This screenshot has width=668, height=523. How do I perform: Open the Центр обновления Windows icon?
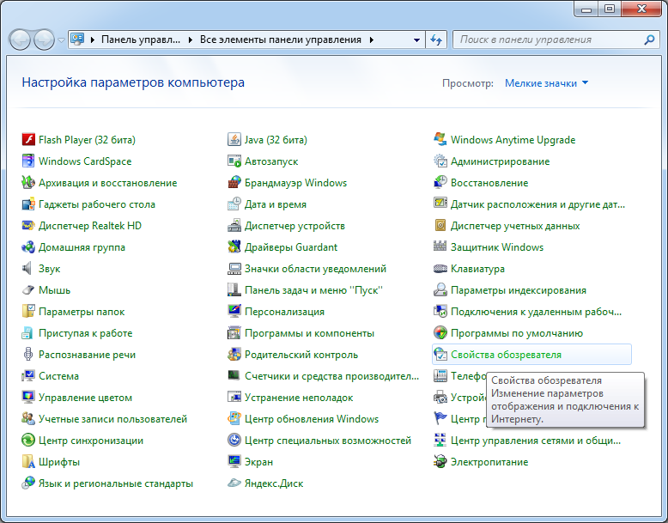[234, 419]
